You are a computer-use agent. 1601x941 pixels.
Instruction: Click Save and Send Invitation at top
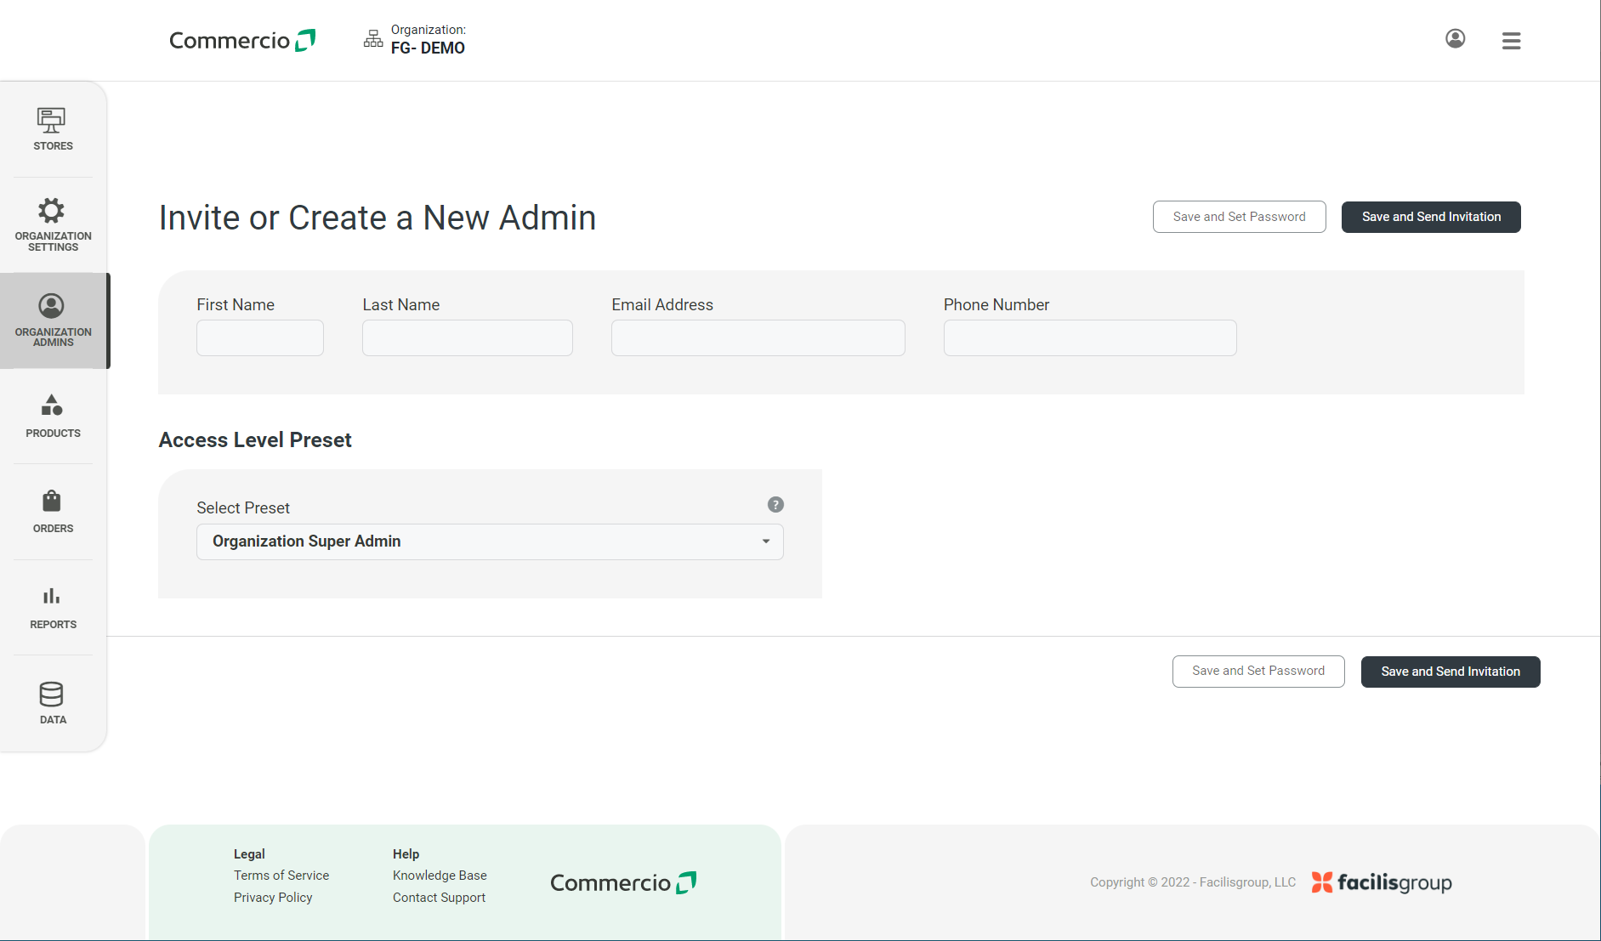point(1430,217)
